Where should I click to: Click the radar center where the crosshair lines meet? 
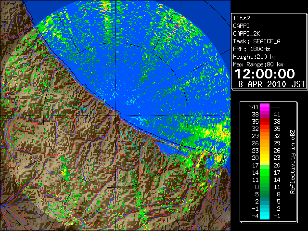click(116, 115)
